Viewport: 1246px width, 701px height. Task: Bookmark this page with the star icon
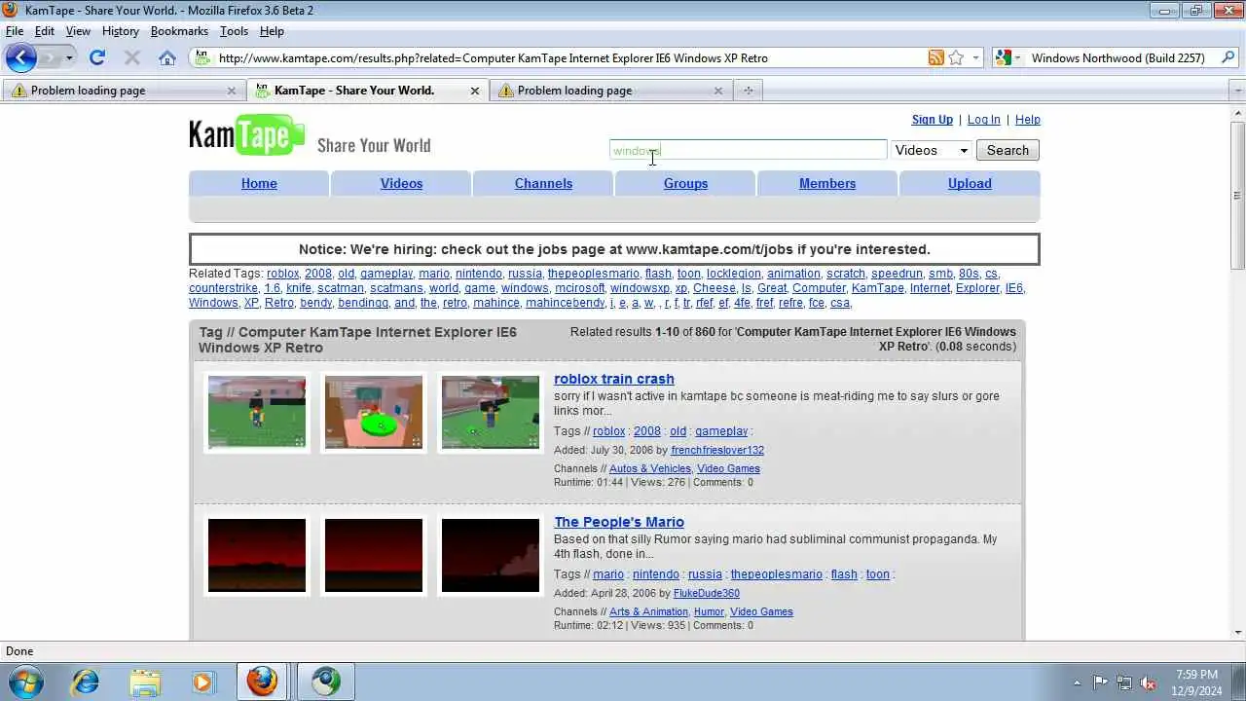click(956, 57)
